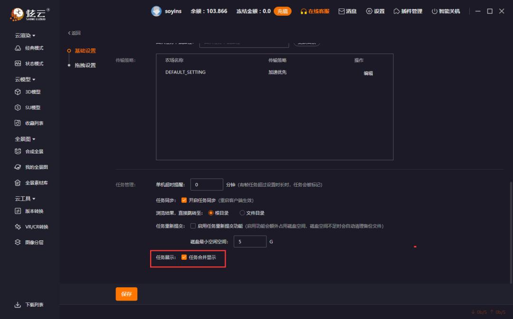Screen dimensions: 513x319
Task: Click 编辑 on DEFAULT_SETTING row
Action: (x=367, y=73)
